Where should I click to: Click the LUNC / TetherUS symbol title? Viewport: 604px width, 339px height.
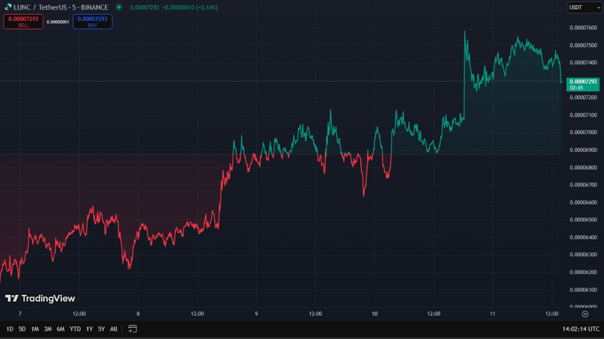point(61,7)
